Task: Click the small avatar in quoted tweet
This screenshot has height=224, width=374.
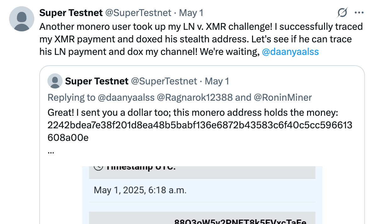Action: coord(55,81)
